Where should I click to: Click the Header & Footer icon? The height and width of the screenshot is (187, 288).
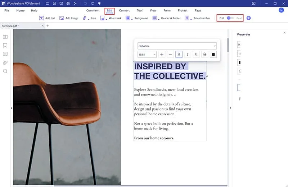pyautogui.click(x=155, y=18)
